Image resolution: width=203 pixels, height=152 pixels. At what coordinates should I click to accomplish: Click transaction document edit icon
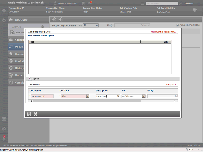pyautogui.click(x=194, y=10)
